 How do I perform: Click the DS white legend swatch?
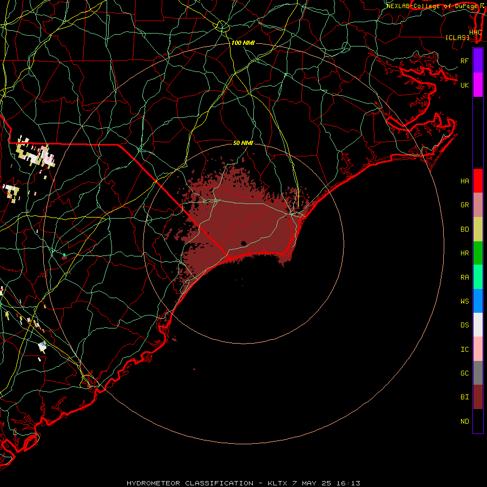(x=478, y=325)
